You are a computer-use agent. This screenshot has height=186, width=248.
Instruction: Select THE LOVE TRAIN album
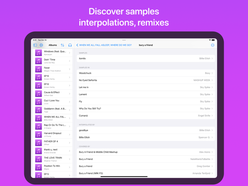(53, 159)
